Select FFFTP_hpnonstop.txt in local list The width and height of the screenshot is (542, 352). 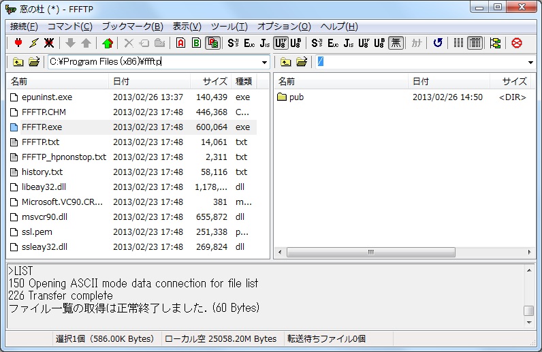(x=64, y=157)
